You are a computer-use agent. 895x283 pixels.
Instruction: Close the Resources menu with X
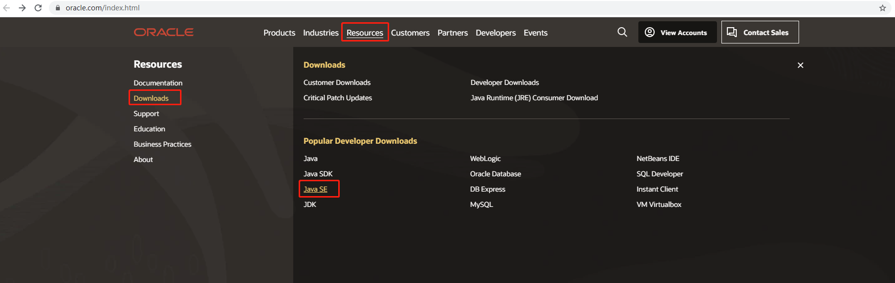point(801,65)
